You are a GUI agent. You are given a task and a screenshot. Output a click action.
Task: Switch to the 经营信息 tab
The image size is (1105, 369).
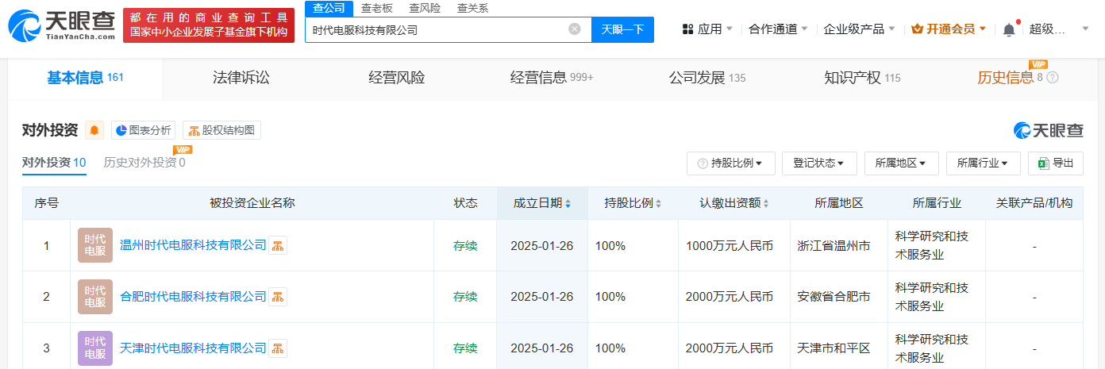(552, 78)
